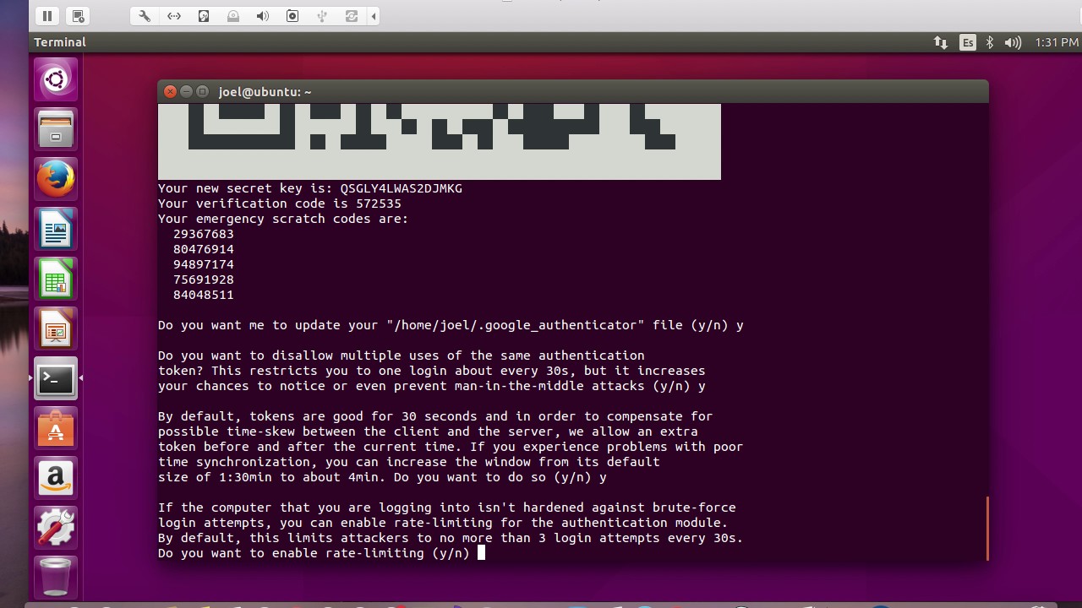Viewport: 1082px width, 608px height.
Task: Click scratch code 94897174
Action: (204, 264)
